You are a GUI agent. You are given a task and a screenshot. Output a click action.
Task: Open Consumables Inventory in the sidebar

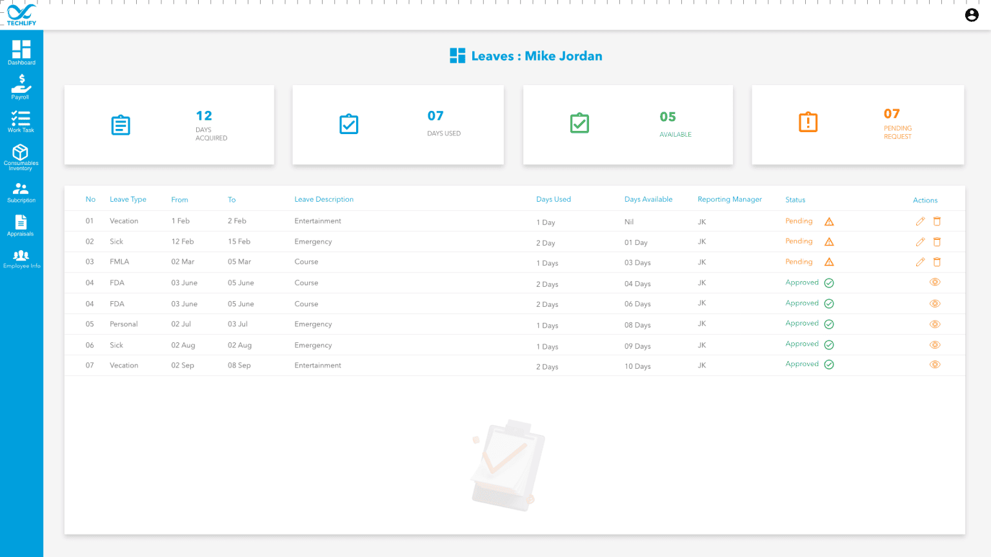(21, 157)
